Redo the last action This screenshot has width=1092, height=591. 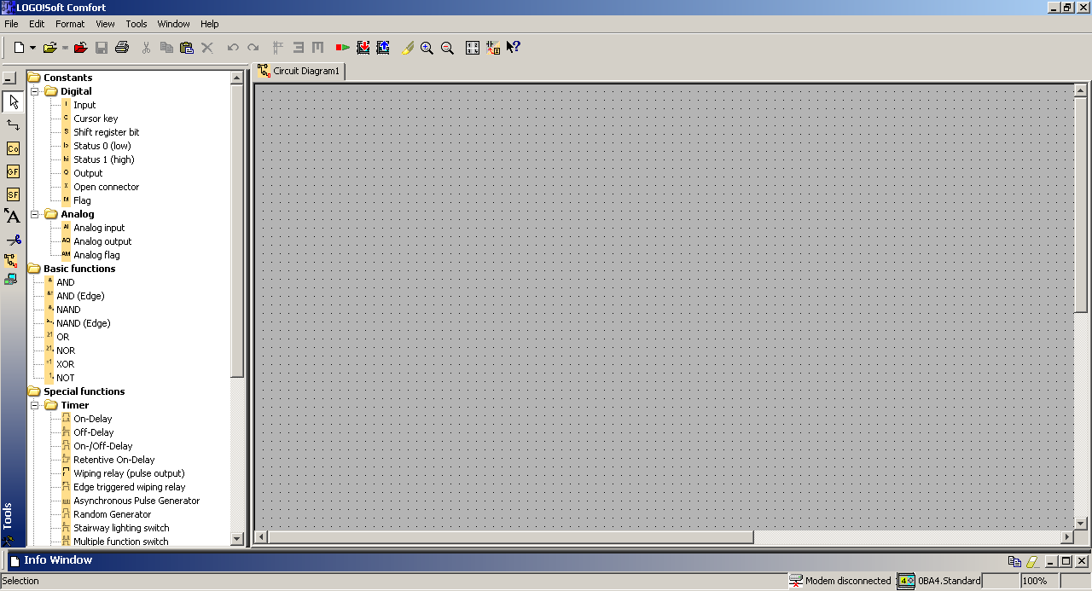253,48
